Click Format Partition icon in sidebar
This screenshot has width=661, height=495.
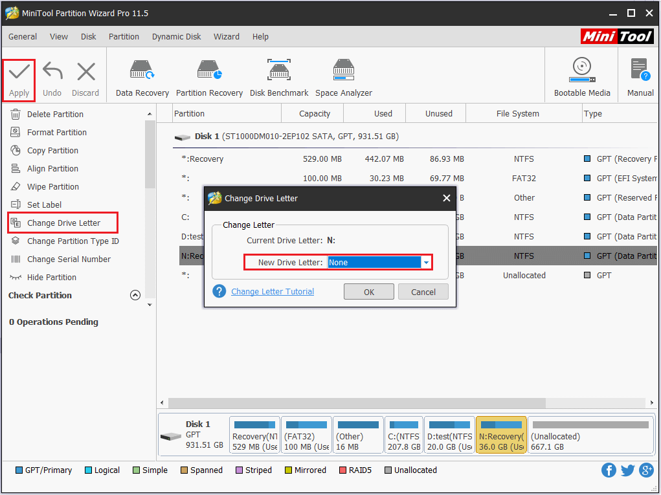tap(16, 132)
